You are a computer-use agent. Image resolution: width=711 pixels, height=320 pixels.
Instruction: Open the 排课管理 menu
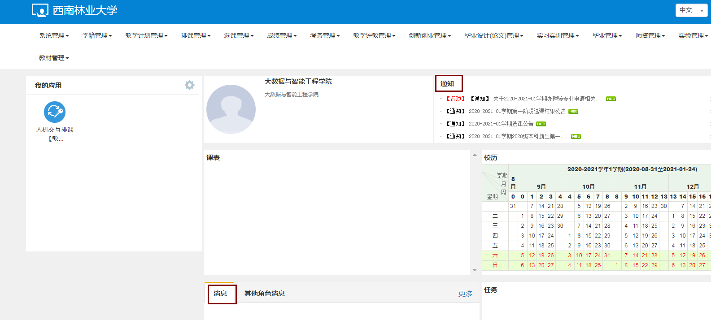[196, 35]
